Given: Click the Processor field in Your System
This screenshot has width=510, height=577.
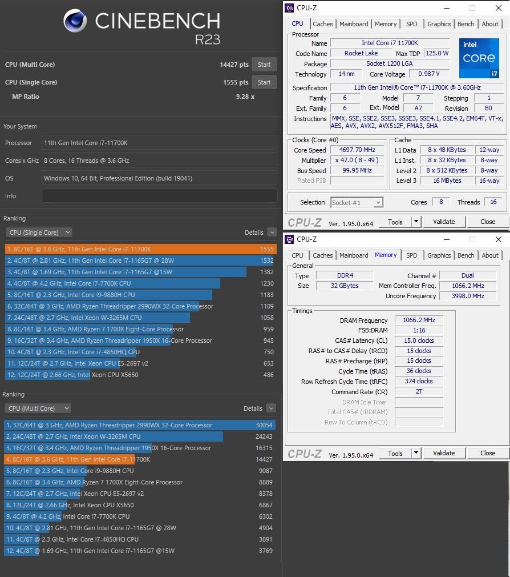Looking at the screenshot, I should 160,143.
